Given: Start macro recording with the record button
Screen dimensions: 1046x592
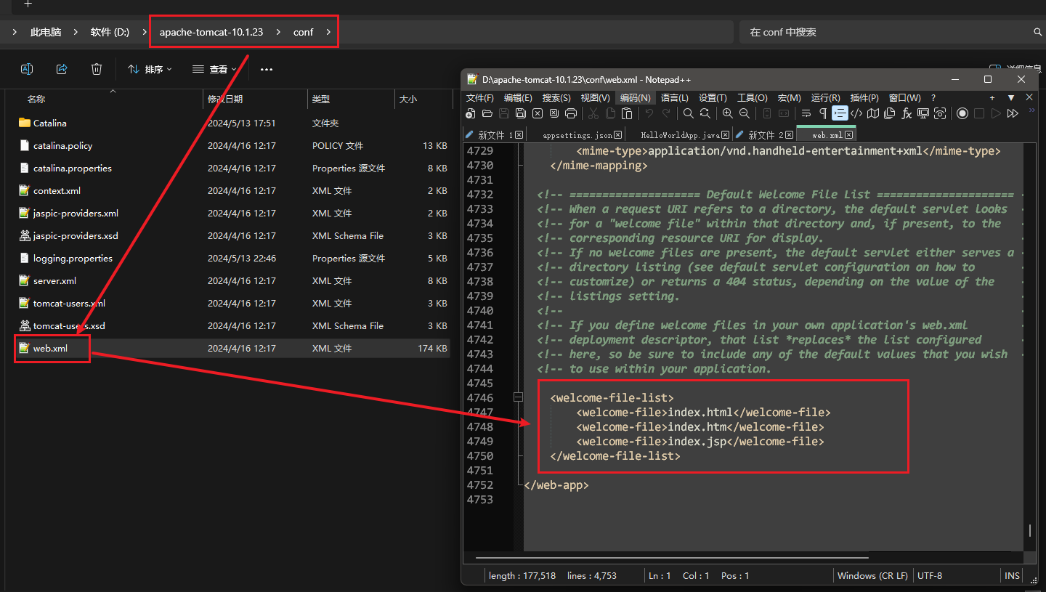Looking at the screenshot, I should coord(962,113).
